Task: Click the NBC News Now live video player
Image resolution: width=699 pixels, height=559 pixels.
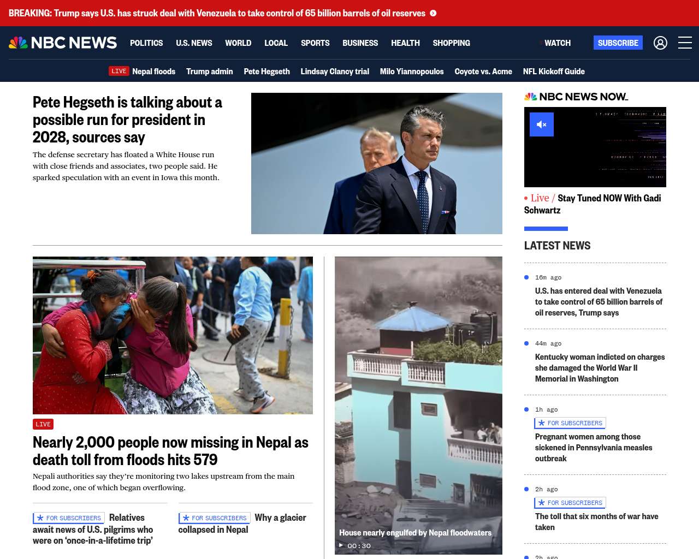Action: [x=595, y=147]
